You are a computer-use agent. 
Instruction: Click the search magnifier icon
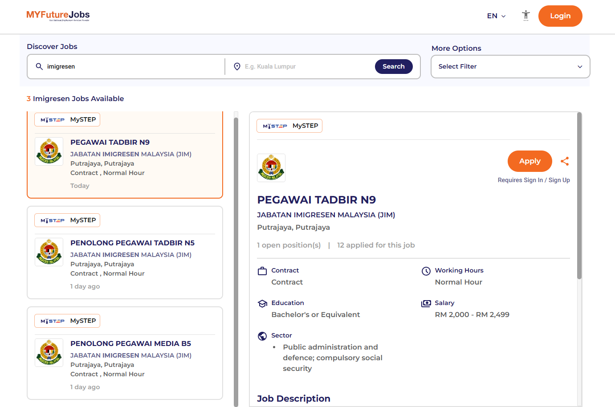coord(39,66)
